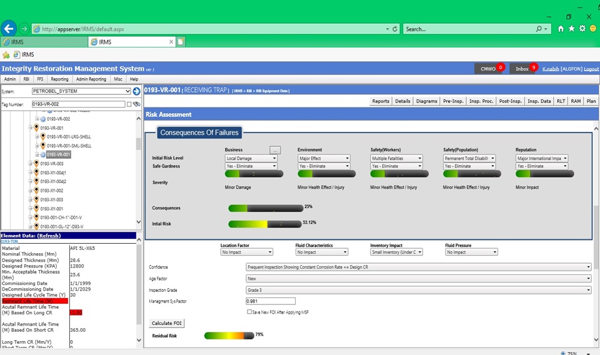Click the binoculars search icon beside Tag Number
This screenshot has height=355, width=600.
[136, 104]
